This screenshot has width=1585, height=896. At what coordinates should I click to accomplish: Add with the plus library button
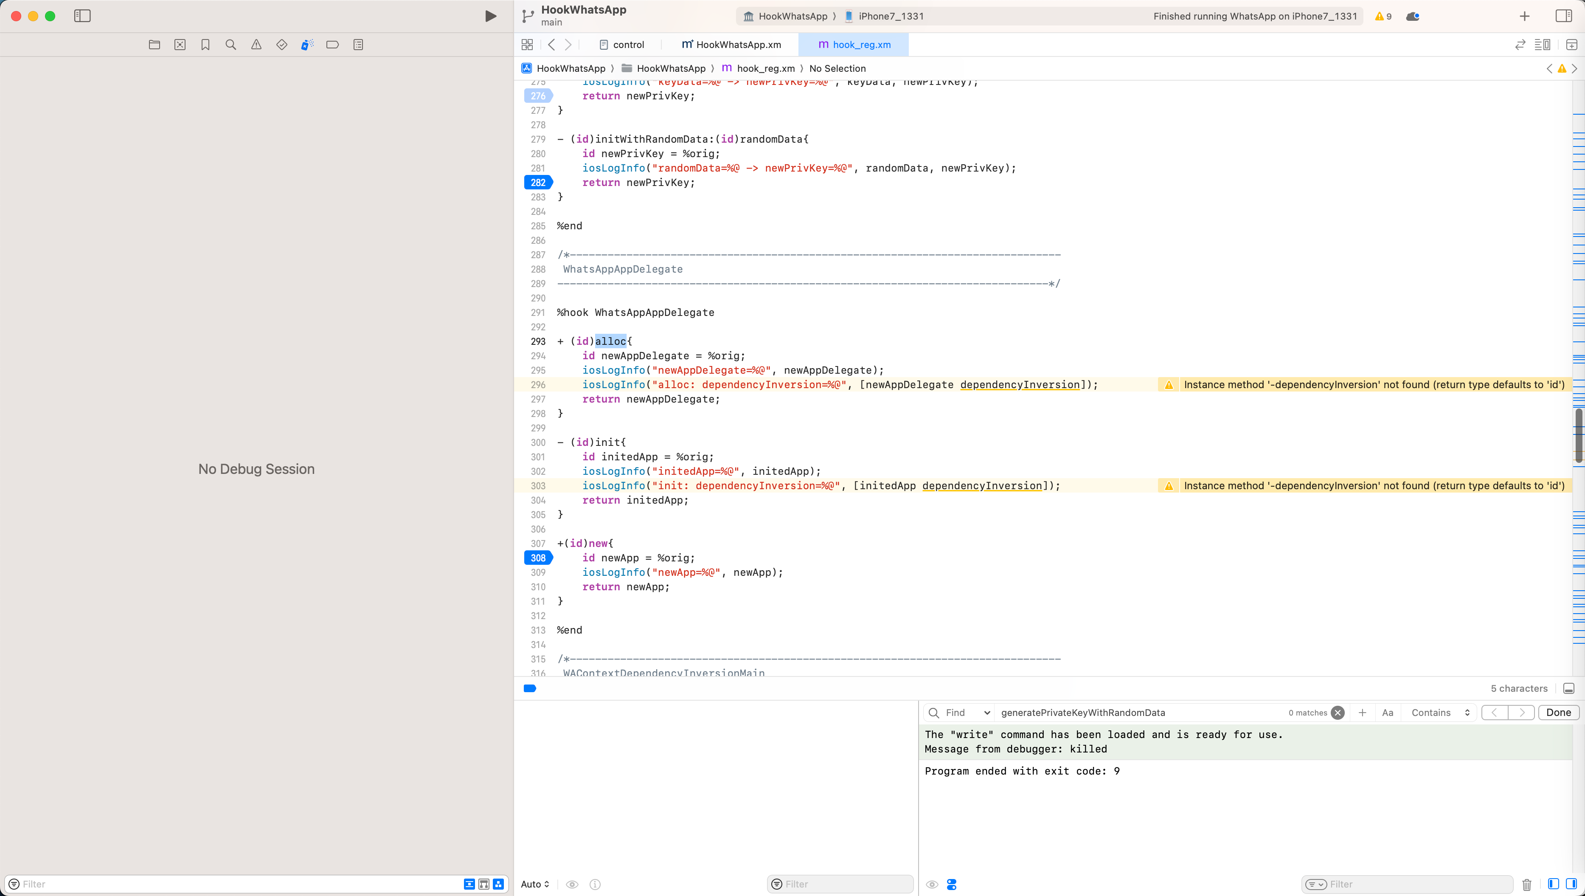1525,16
